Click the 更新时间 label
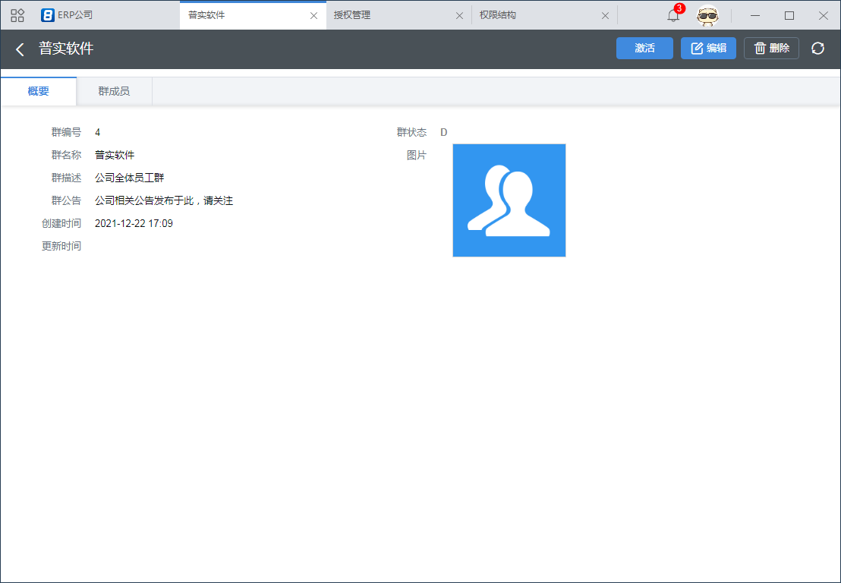The height and width of the screenshot is (583, 841). [61, 246]
